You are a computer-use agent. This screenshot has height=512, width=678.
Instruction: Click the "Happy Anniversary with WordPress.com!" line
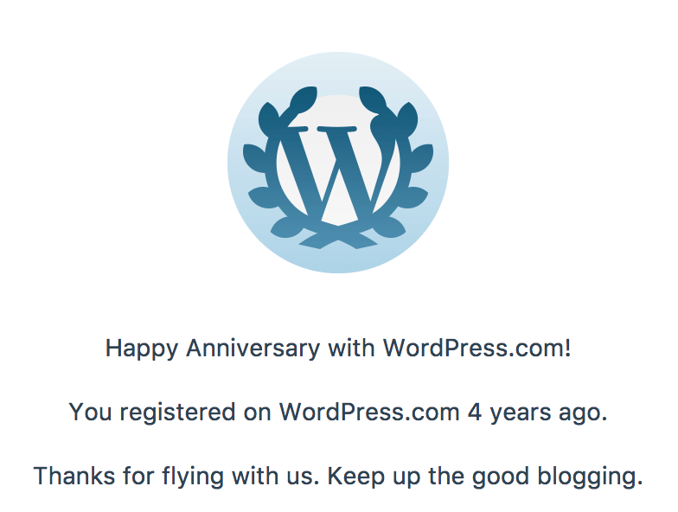pos(338,349)
